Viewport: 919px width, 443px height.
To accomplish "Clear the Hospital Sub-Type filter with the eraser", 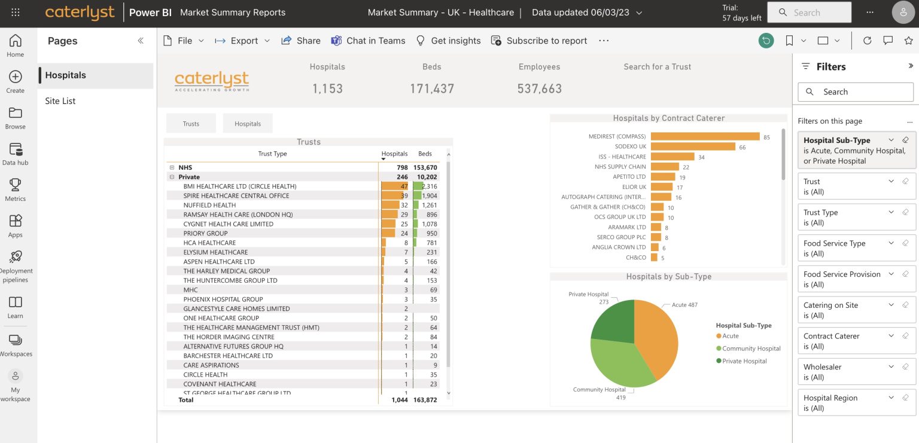I will pos(906,140).
